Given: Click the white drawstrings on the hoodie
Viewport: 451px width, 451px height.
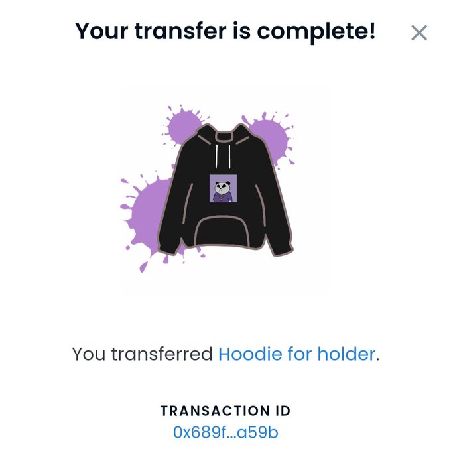Looking at the screenshot, I should [223, 156].
